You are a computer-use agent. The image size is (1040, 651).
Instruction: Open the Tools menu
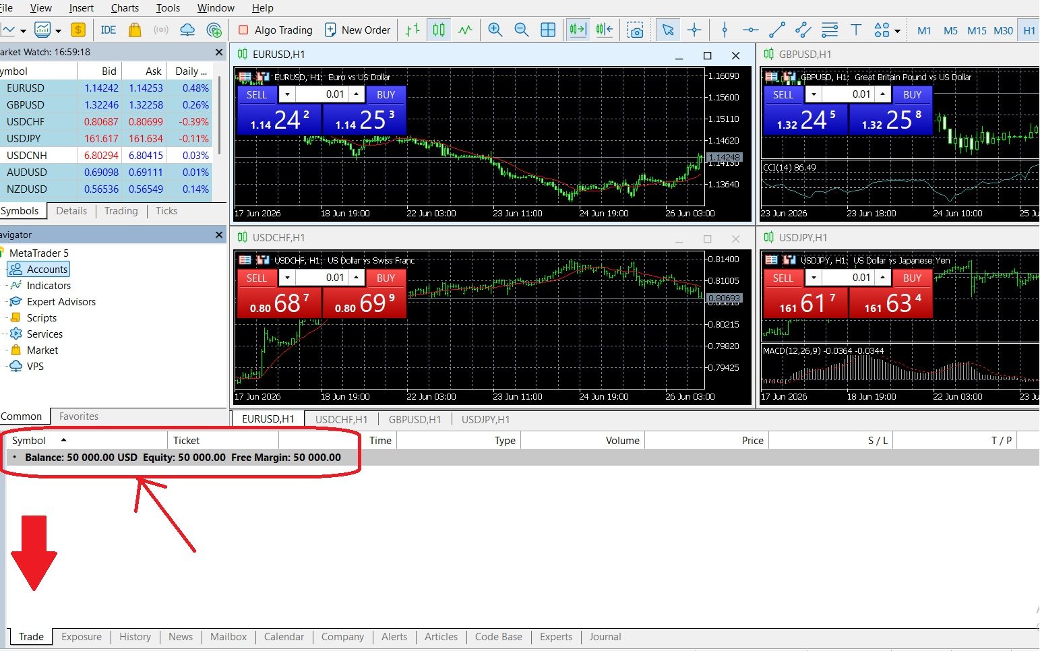coord(168,8)
